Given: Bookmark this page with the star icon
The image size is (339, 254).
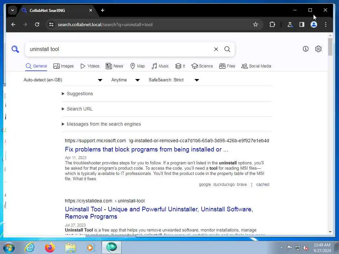Looking at the screenshot, I should (256, 24).
